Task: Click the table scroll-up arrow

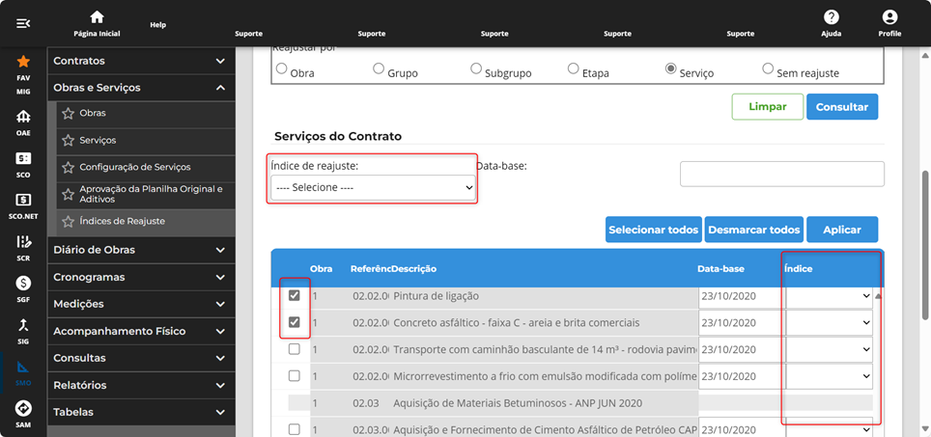Action: (878, 296)
